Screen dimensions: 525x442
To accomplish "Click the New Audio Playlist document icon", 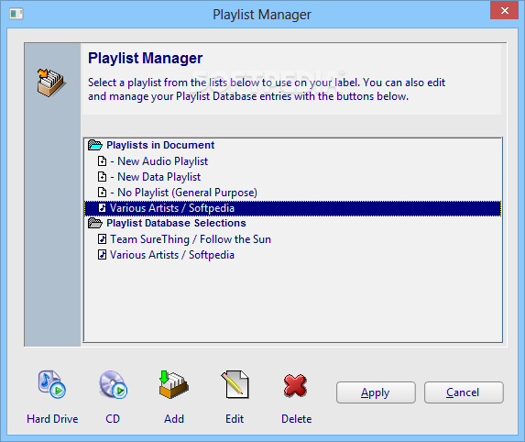I will tap(102, 161).
